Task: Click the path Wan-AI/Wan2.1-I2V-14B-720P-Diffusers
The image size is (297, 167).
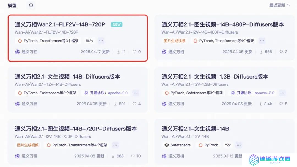Action: [x=53, y=137]
